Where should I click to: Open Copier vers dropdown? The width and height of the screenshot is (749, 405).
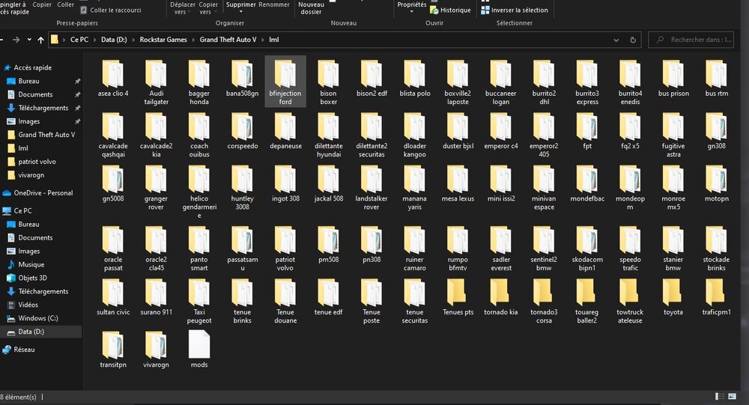pyautogui.click(x=208, y=7)
